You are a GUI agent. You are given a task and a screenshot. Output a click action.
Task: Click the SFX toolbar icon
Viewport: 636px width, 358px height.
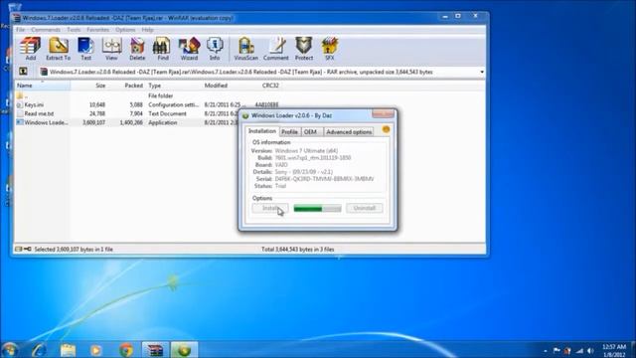(x=330, y=49)
